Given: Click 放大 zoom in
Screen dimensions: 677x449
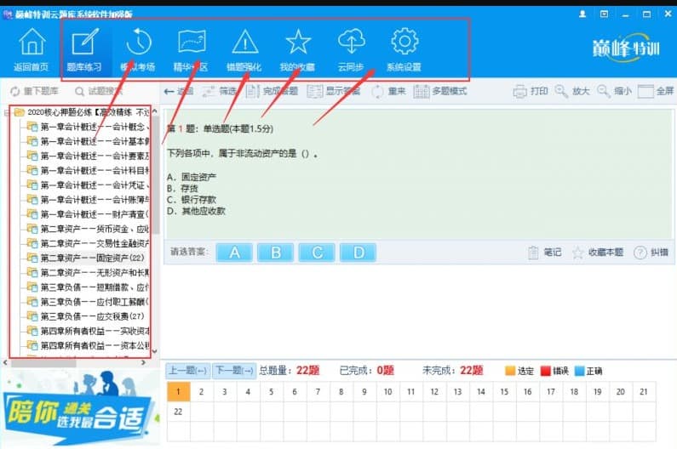Looking at the screenshot, I should click(572, 91).
